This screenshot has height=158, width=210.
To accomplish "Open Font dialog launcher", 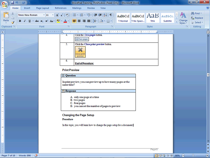I will click(x=69, y=26).
